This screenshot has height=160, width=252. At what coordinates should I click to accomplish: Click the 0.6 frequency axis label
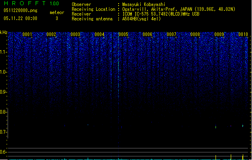coord(3,152)
